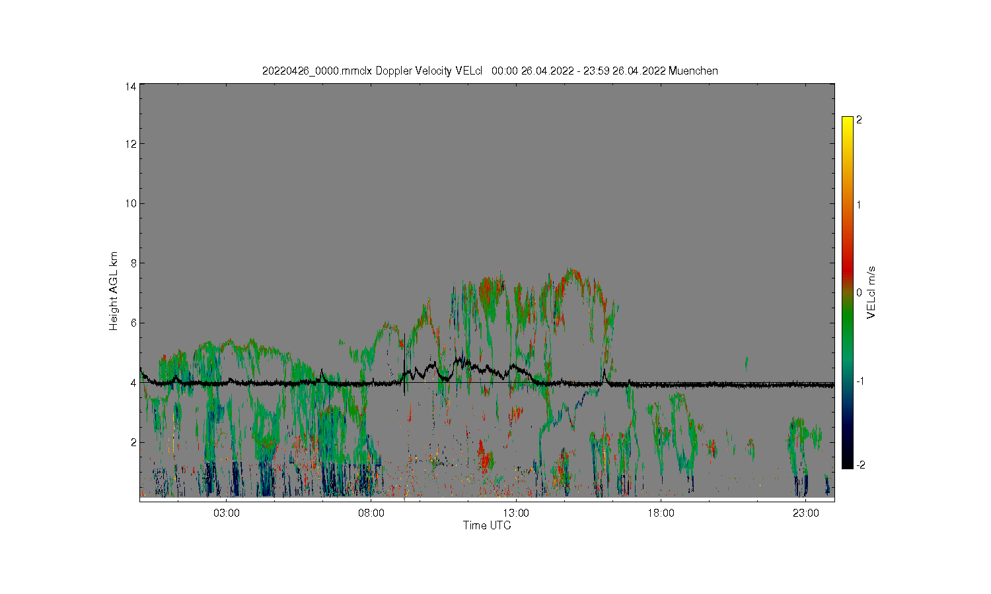Click the '23:00' time tick label
Screen dimensions: 991x594
tap(805, 513)
